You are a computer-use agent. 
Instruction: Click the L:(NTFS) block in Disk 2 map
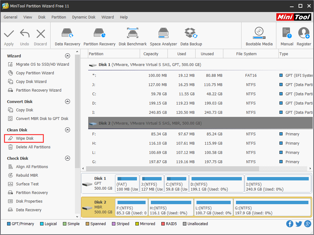pos(213,207)
